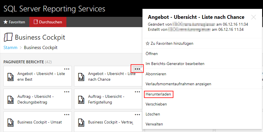Viewport: 263px width, 132px height.
Task: Click report icon for Angebot Liste erw Best
Action: pyautogui.click(x=11, y=77)
